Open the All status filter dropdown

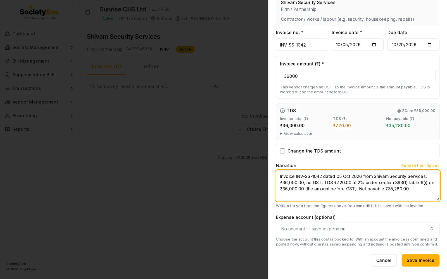232,86
